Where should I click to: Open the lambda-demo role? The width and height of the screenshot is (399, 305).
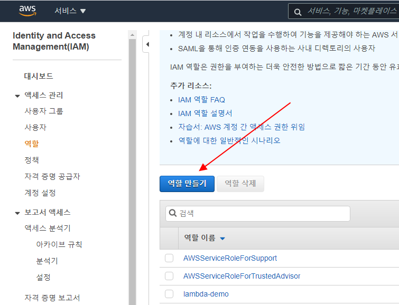206,294
